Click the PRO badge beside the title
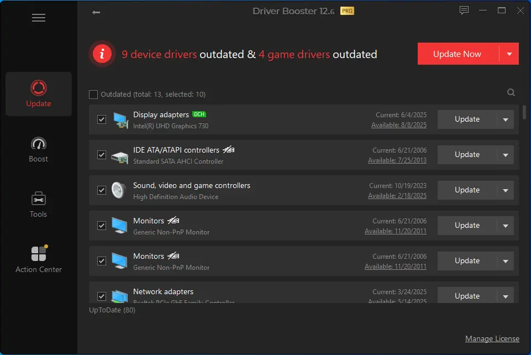This screenshot has height=355, width=531. [x=347, y=11]
